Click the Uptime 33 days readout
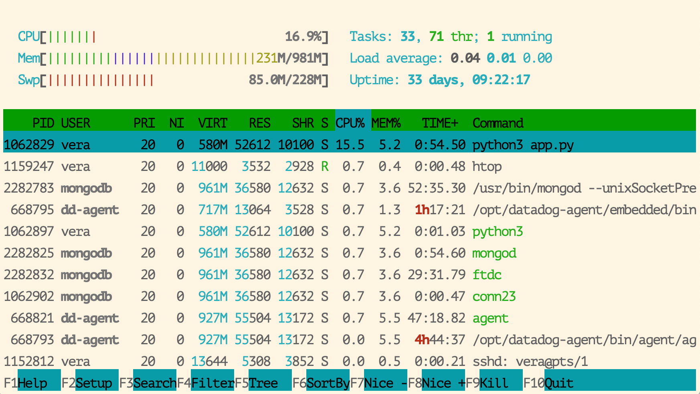This screenshot has width=700, height=394. [440, 80]
